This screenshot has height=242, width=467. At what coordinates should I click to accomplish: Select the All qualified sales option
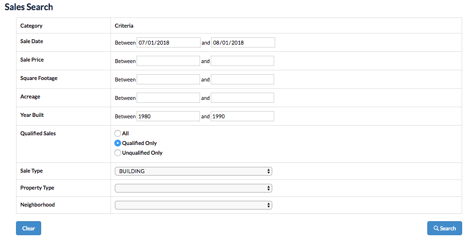point(117,133)
